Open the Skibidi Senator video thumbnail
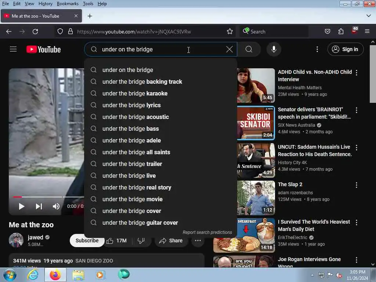Viewport: 376px width, 282px height. pos(256,123)
